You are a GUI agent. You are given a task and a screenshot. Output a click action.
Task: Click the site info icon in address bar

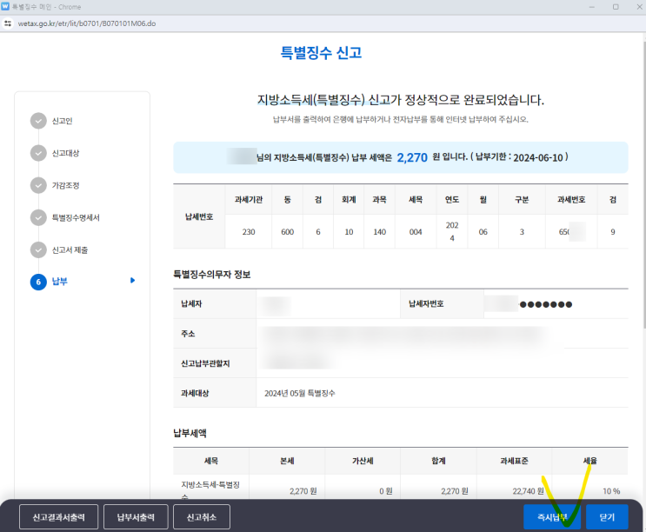click(8, 23)
